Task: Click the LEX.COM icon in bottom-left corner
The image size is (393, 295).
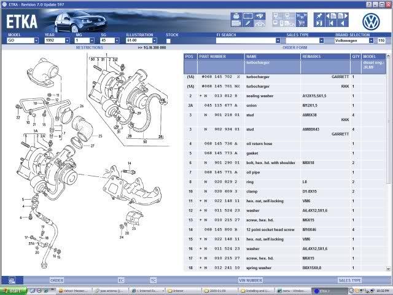Action: (12, 280)
